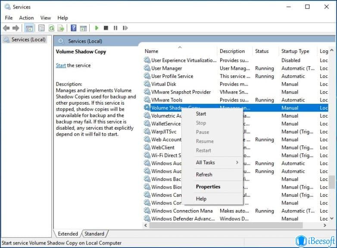Select Services (Local) in the console tree
Image resolution: width=337 pixels, height=248 pixels.
pos(25,40)
